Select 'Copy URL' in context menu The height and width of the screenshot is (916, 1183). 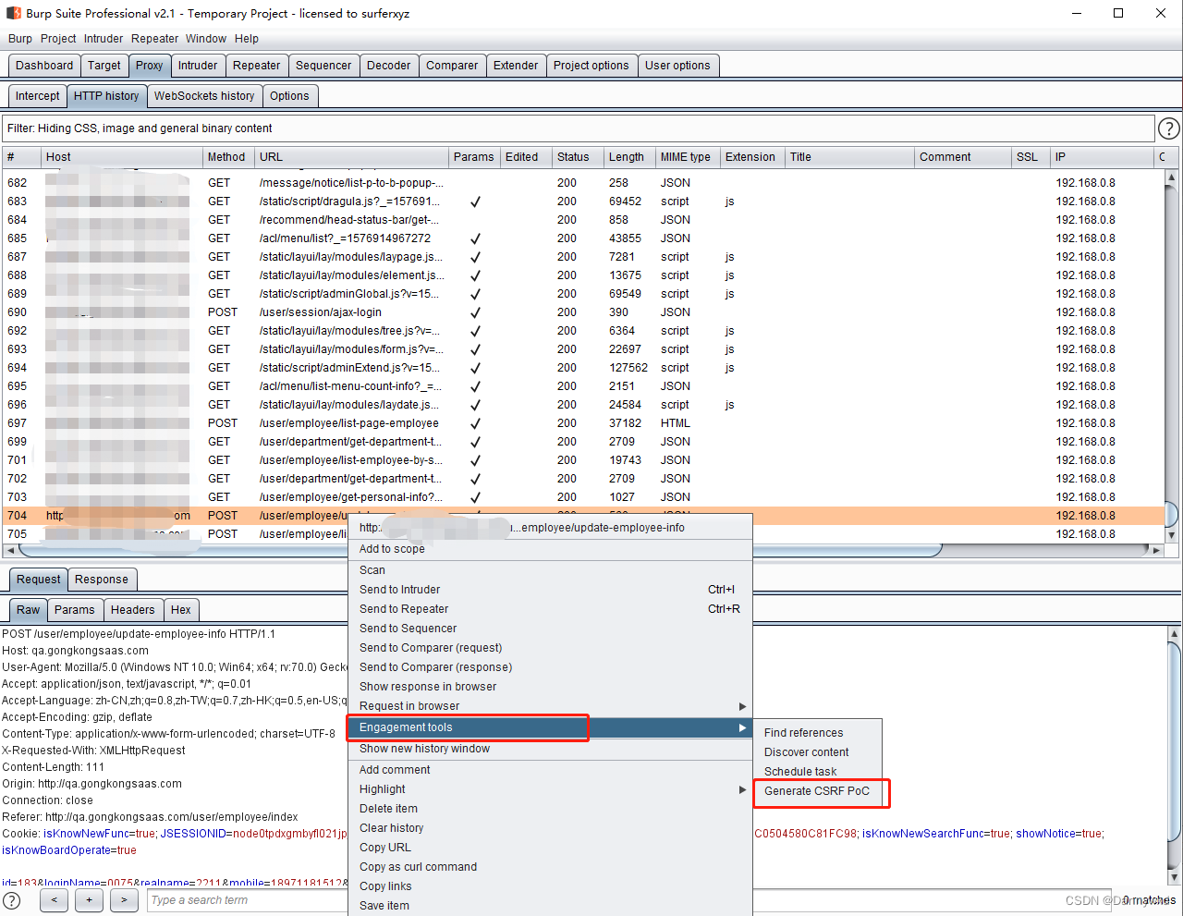[x=550, y=848]
